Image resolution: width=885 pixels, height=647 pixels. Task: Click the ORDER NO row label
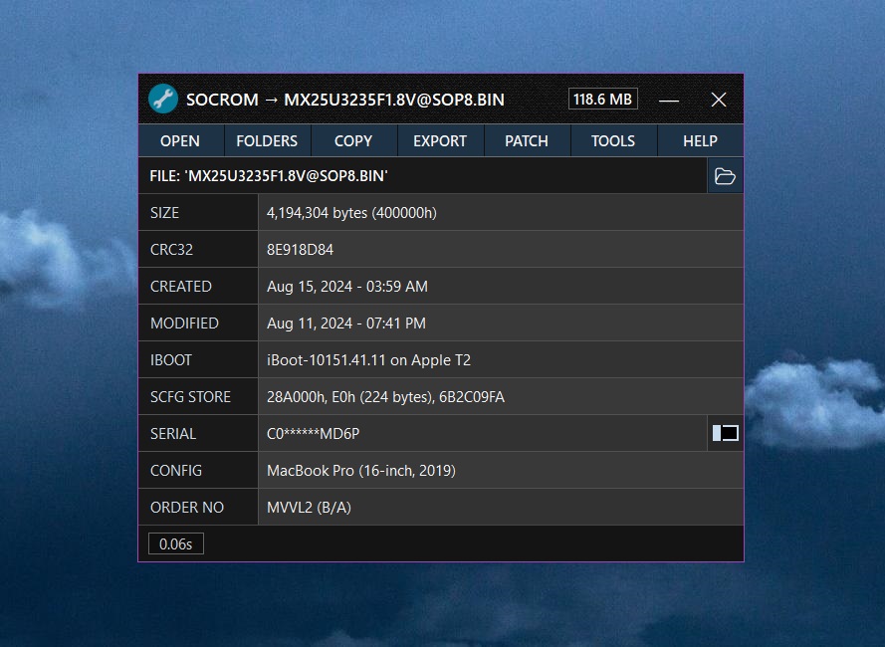click(x=187, y=507)
